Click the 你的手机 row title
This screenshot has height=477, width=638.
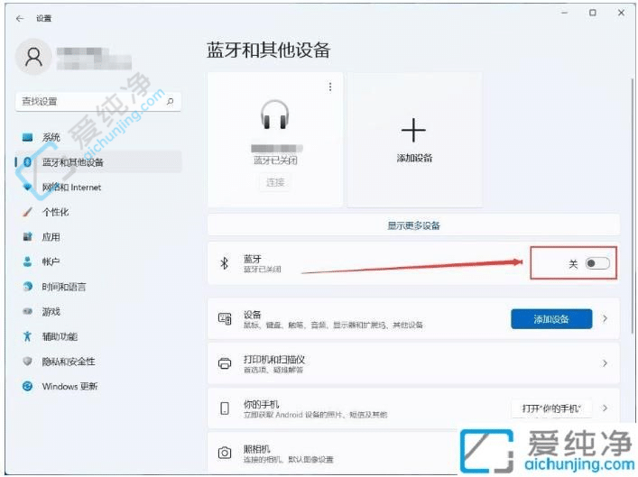[261, 404]
